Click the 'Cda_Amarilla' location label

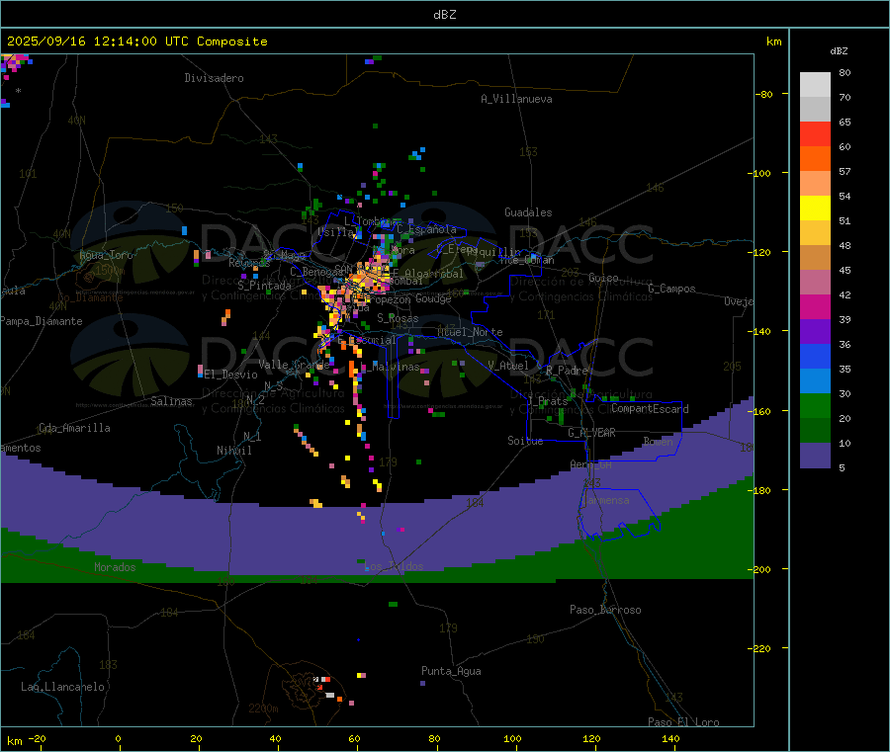click(x=74, y=428)
